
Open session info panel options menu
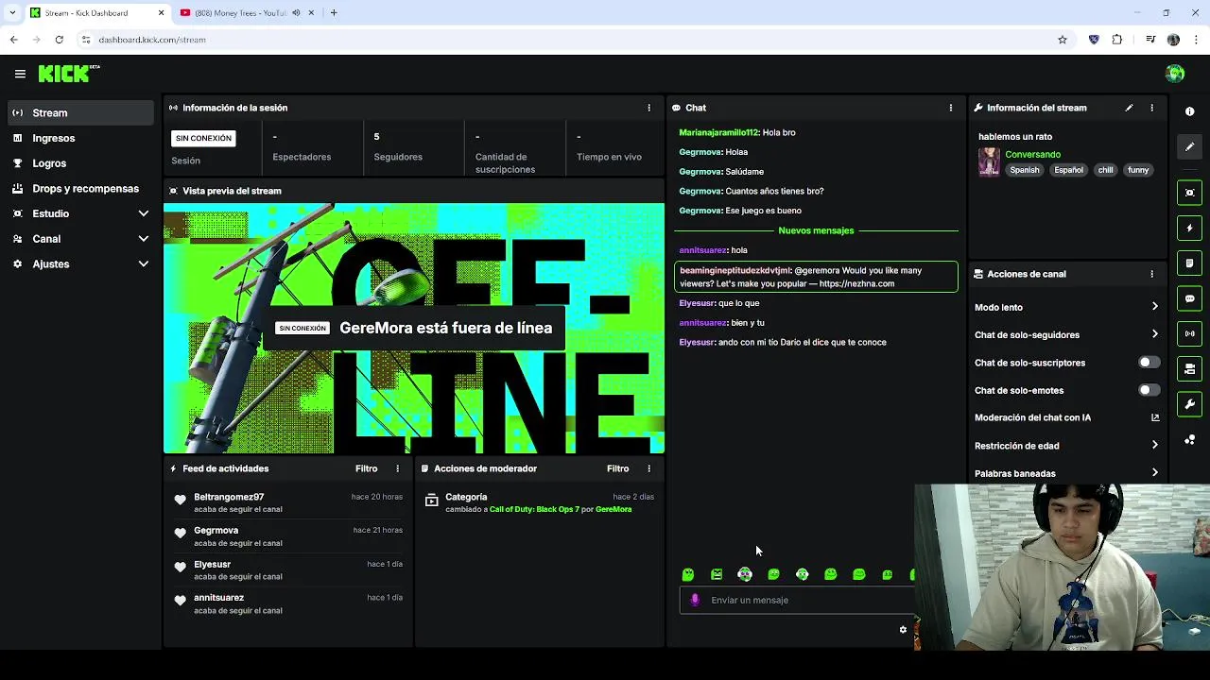click(x=648, y=108)
